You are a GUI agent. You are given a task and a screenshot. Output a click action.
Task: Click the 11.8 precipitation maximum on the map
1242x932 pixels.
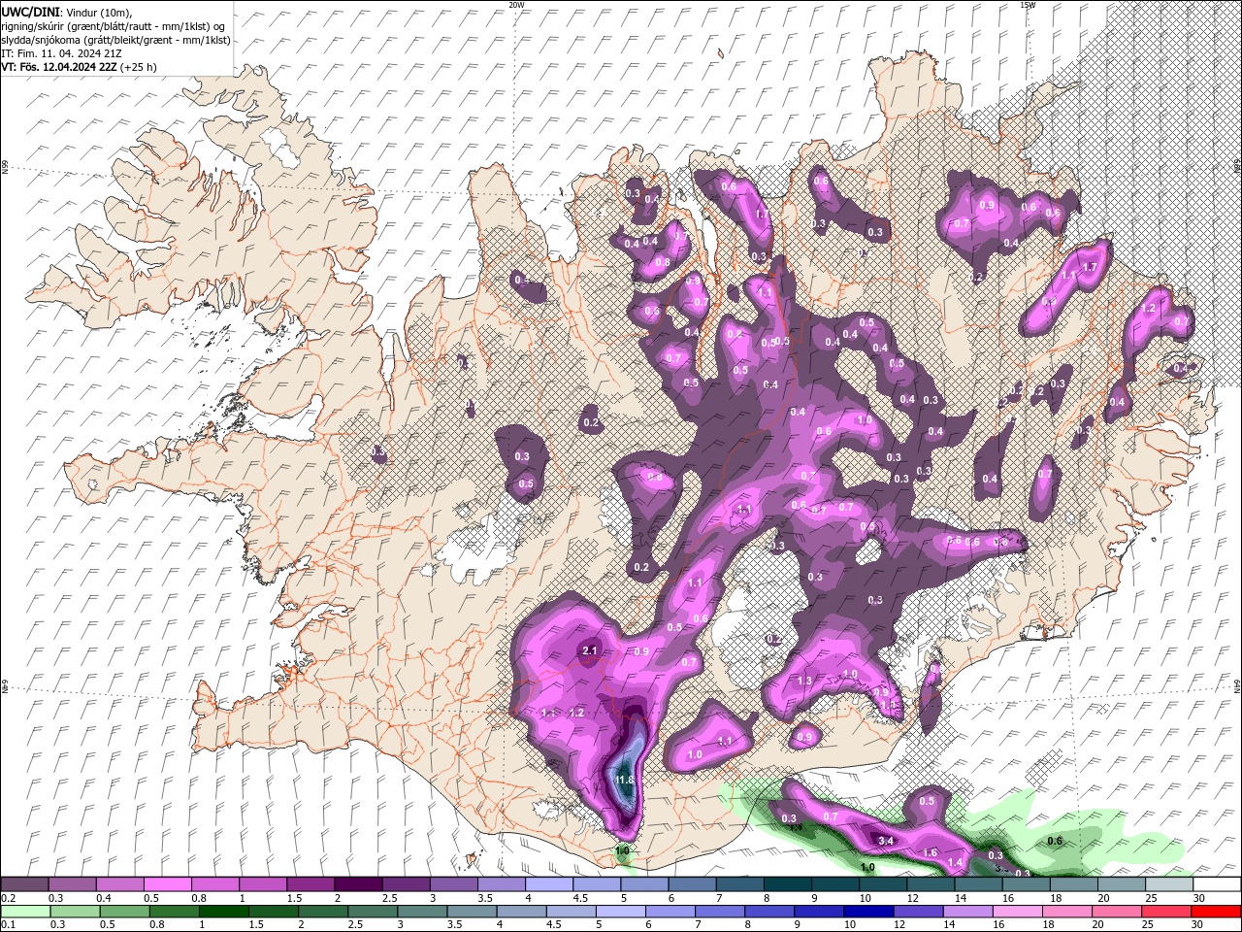624,780
